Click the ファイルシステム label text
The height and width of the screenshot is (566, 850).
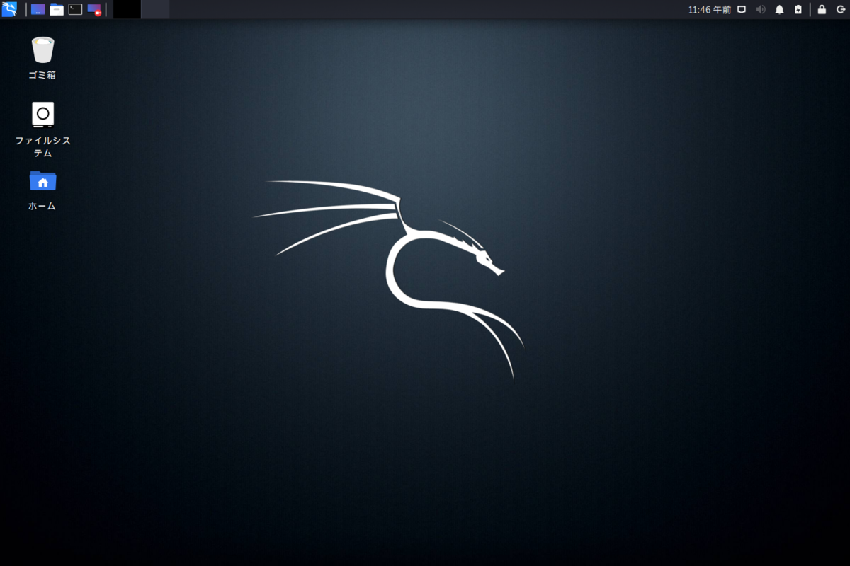pos(42,146)
